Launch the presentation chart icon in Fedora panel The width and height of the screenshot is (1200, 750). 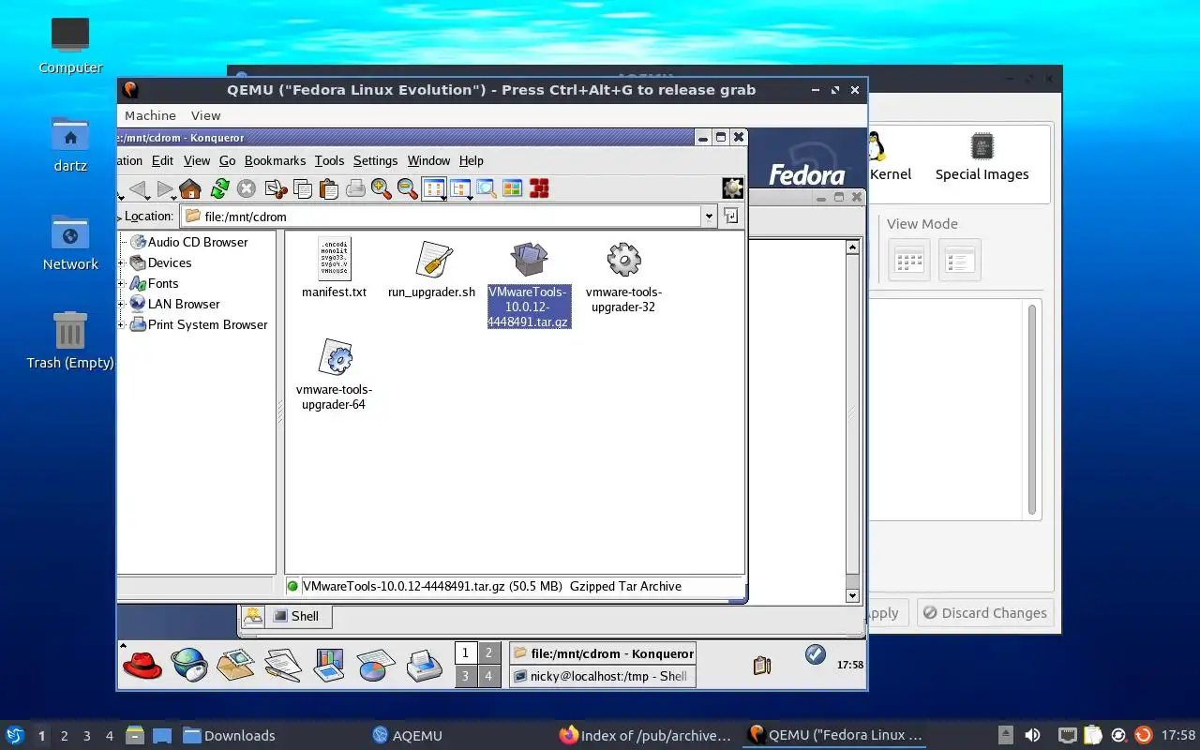click(x=328, y=665)
